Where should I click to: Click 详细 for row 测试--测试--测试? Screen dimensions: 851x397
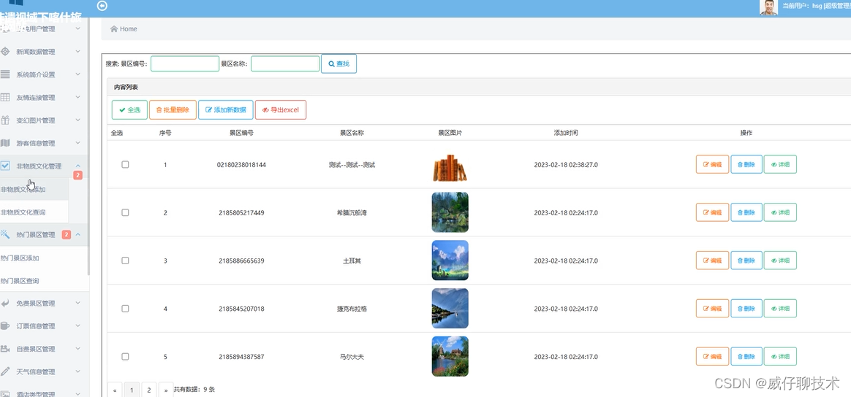click(780, 165)
